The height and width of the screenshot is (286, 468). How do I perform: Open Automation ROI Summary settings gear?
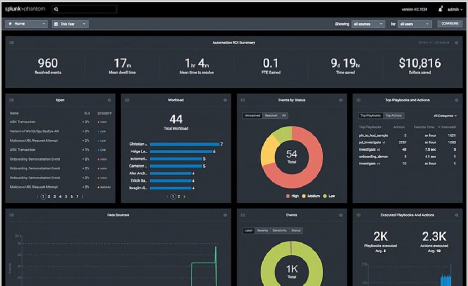pyautogui.click(x=457, y=43)
